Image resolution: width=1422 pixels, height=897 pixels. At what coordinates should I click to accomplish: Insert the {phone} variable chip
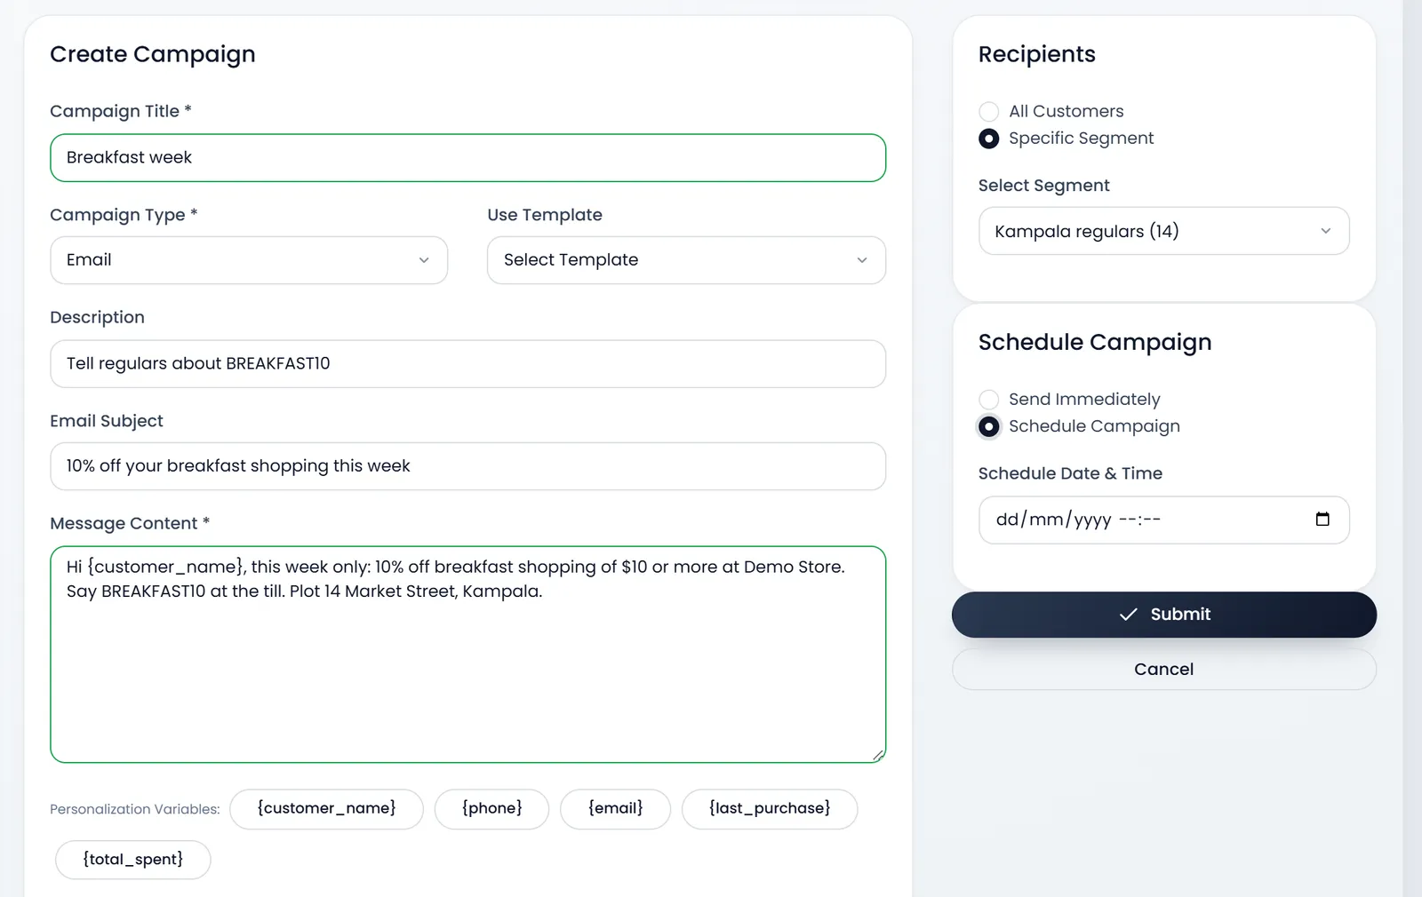[x=491, y=809]
